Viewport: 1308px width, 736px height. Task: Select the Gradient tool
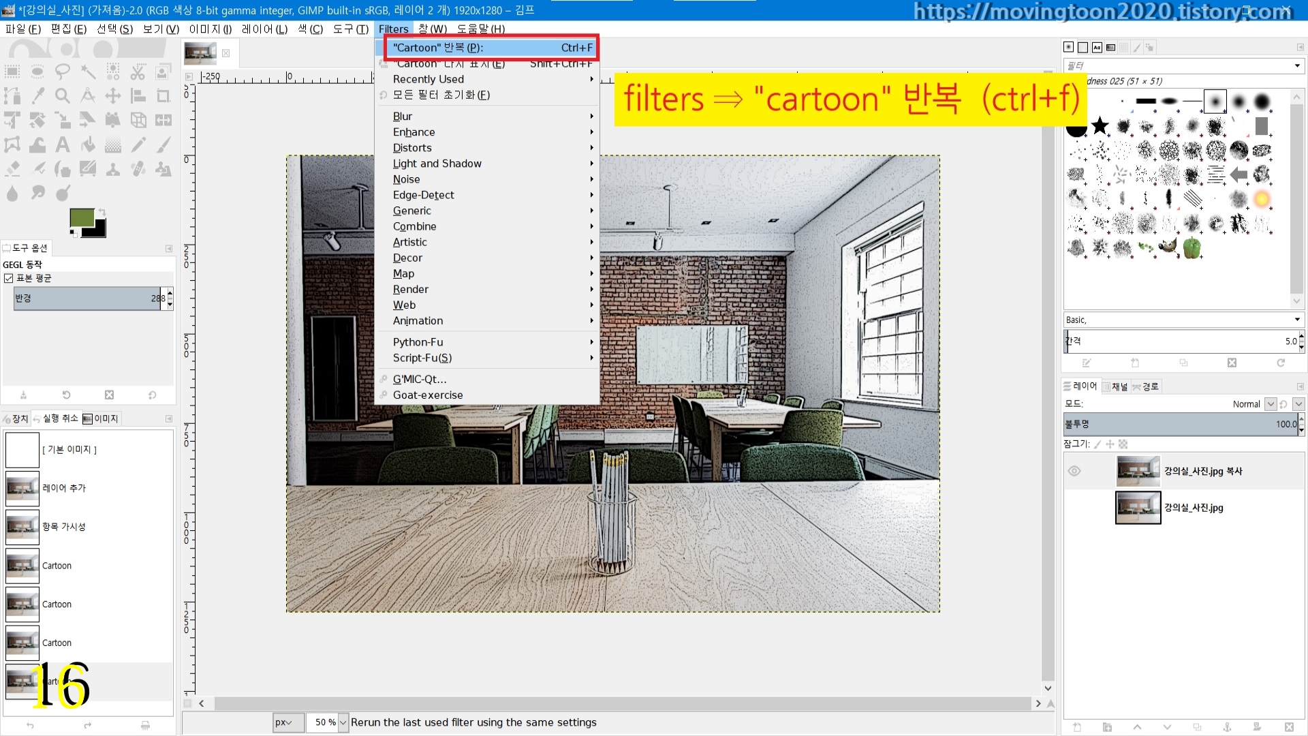113,145
